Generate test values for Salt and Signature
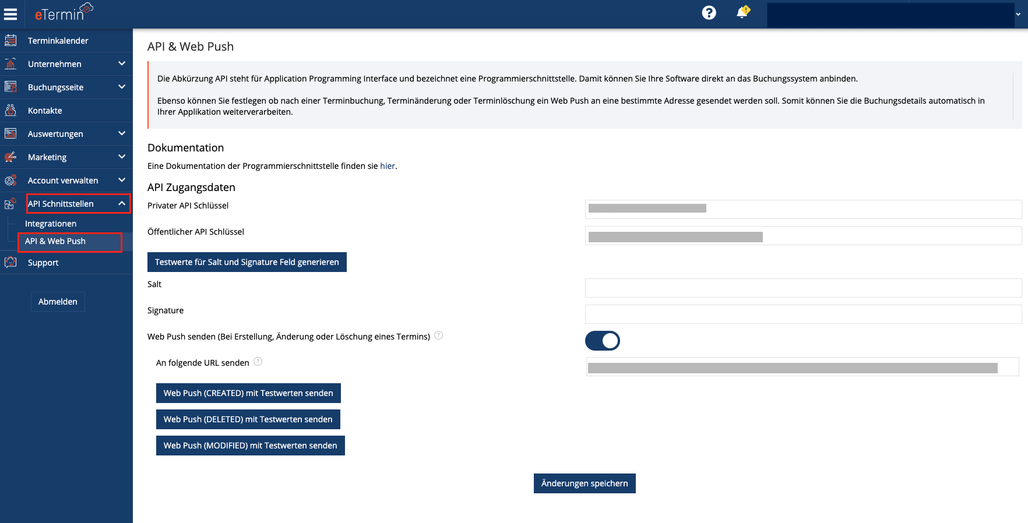The image size is (1028, 523). click(247, 262)
